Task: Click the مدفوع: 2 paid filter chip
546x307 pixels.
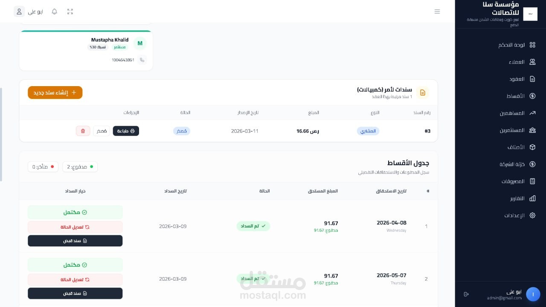Action: click(80, 167)
